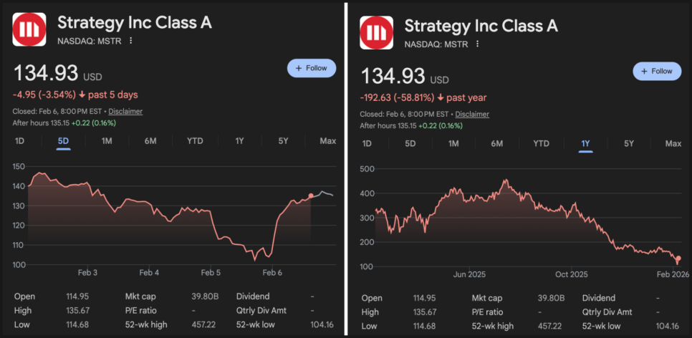Select 6M tab in right chart
The image size is (692, 338).
coord(497,144)
